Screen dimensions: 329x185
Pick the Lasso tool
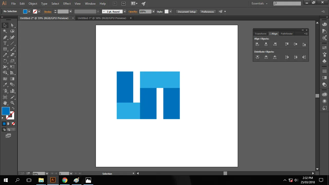12,31
